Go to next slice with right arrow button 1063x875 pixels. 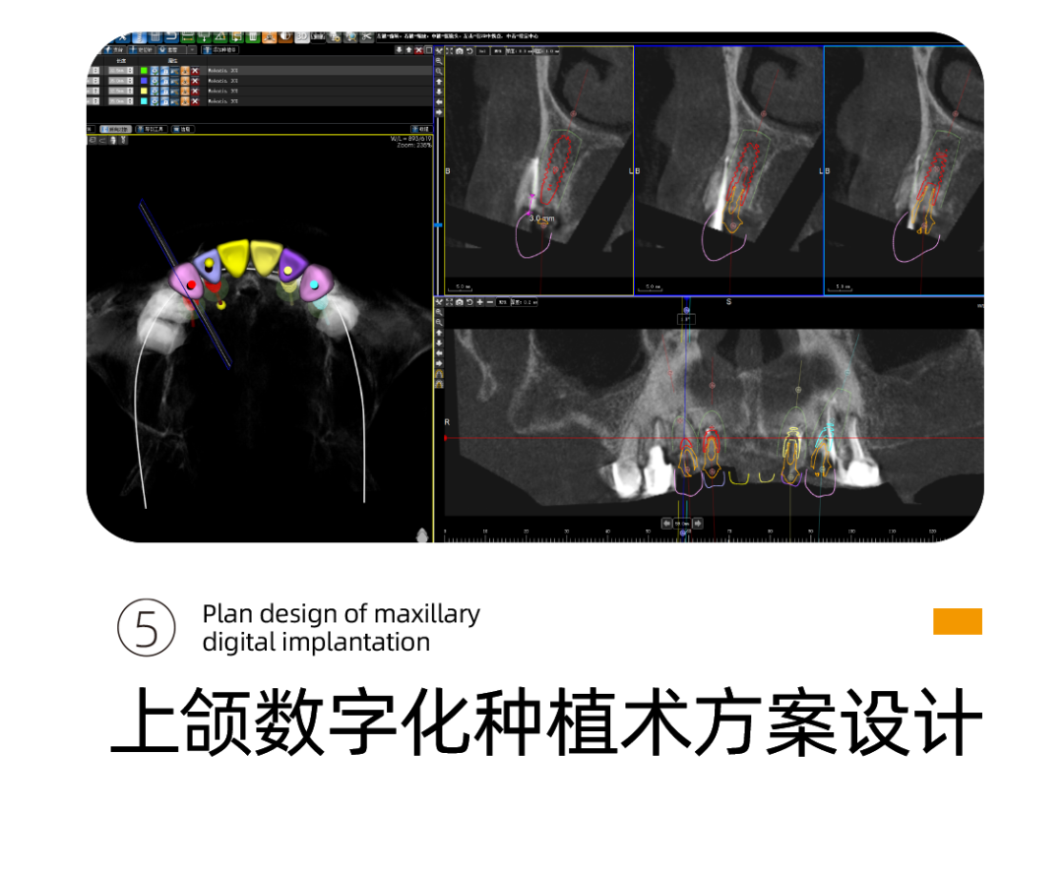coord(698,524)
